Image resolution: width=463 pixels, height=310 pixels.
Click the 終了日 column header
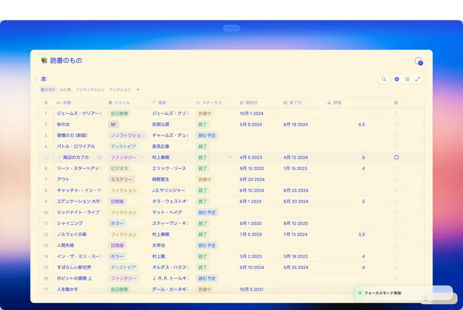click(293, 103)
